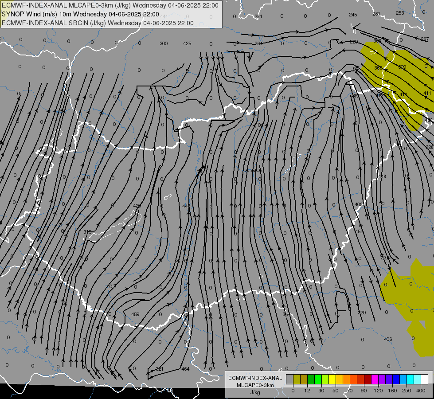This screenshot has height=399, width=434.
Task: Select the red-orange swatch right of 70
Action: click(353, 379)
